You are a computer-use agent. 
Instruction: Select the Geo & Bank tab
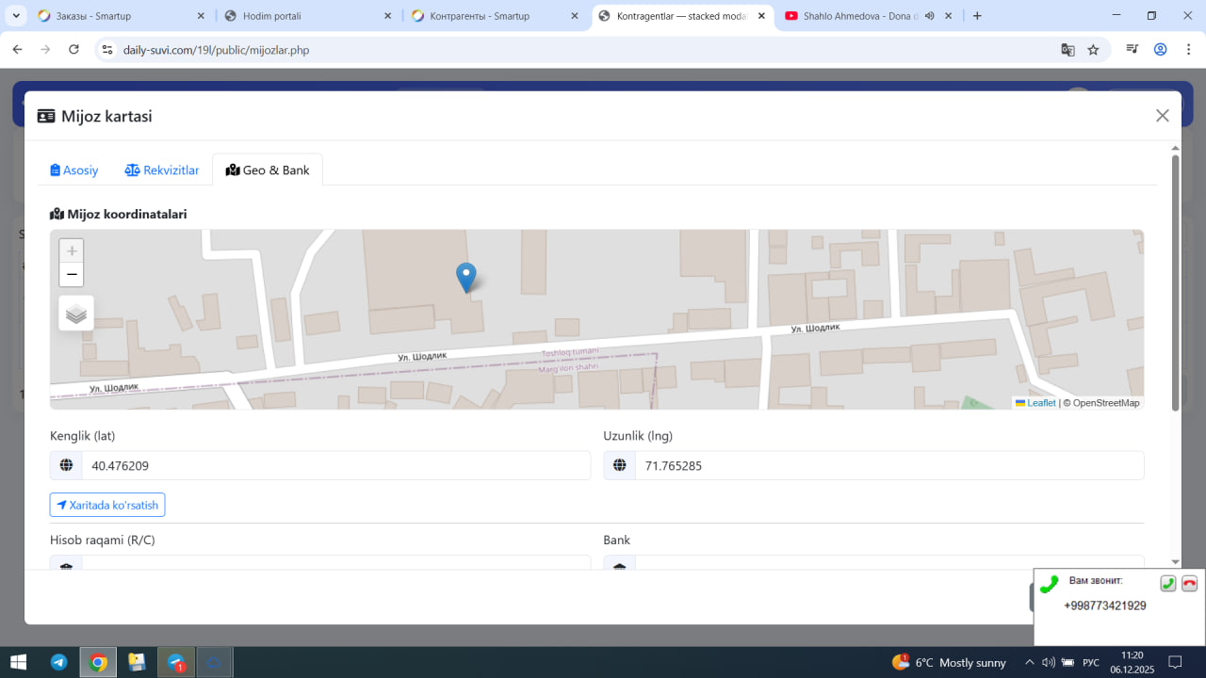pos(268,170)
